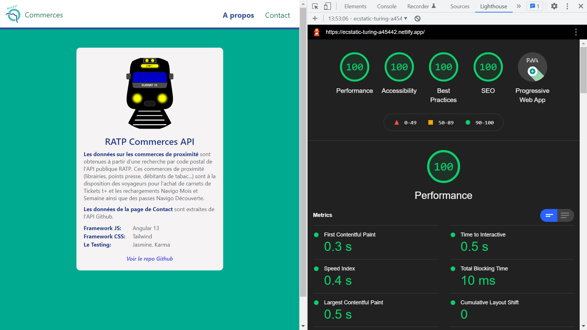Click the 0–49 score legend item

point(405,123)
